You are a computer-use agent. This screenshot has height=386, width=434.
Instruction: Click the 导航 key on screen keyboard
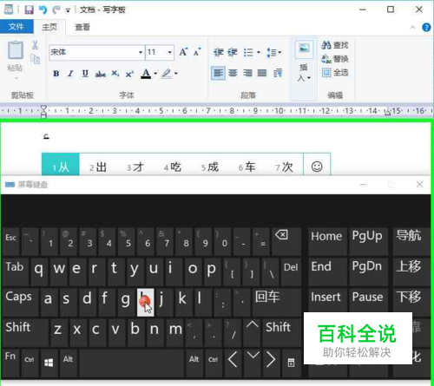click(x=411, y=242)
